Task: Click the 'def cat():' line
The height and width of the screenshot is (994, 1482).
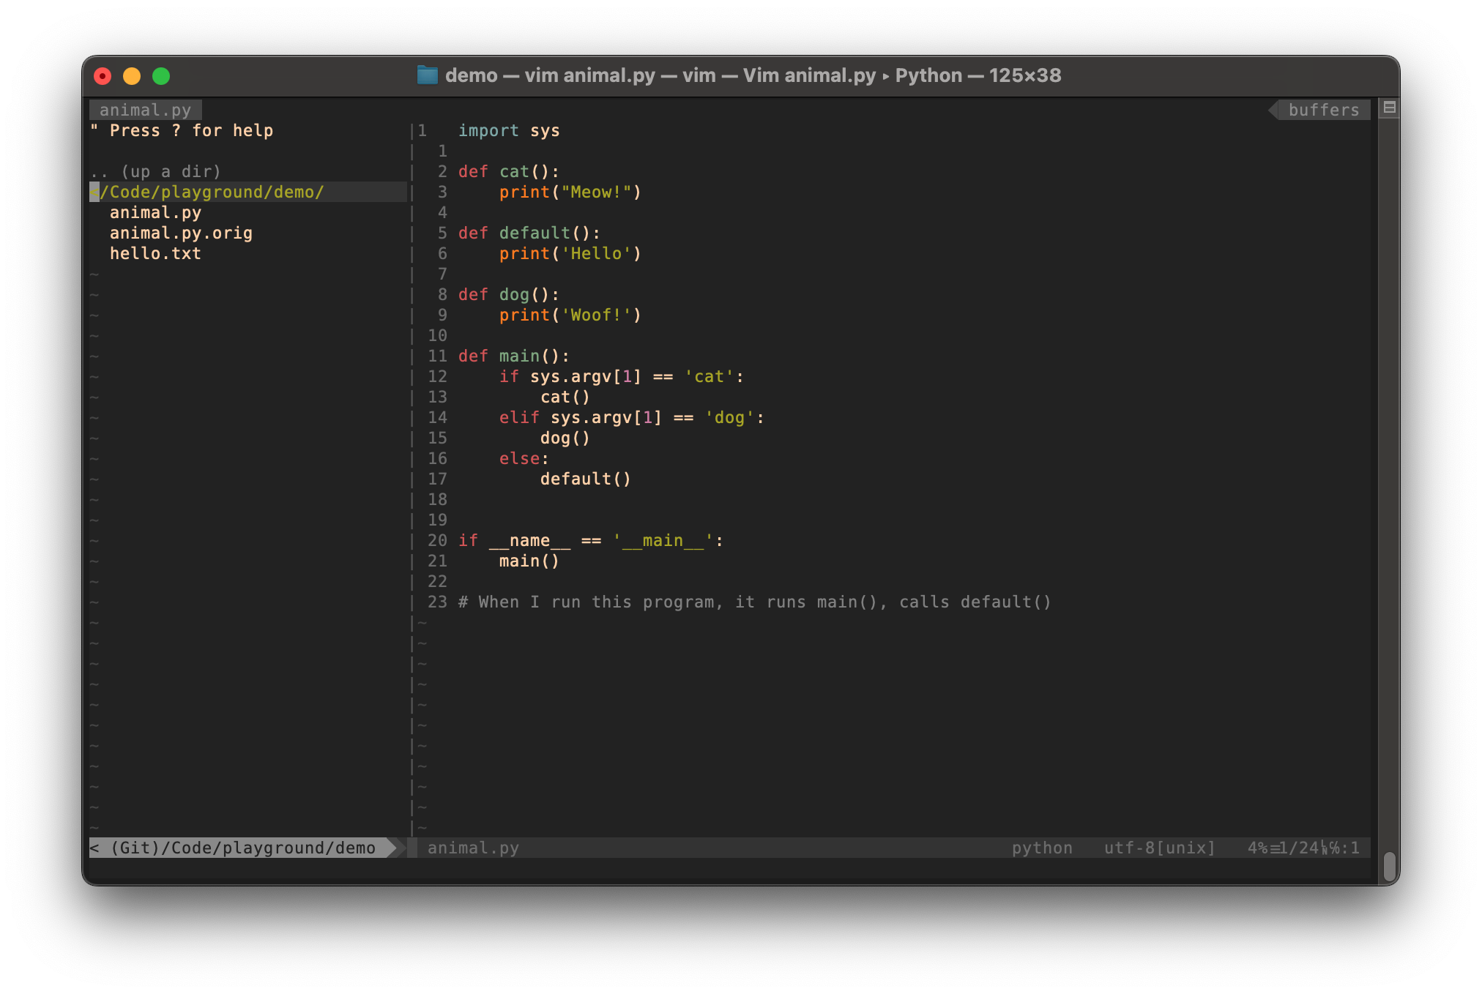Action: pos(509,171)
